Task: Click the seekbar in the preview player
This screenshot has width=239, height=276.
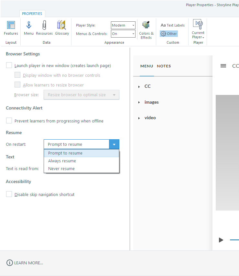Action: click(234, 240)
